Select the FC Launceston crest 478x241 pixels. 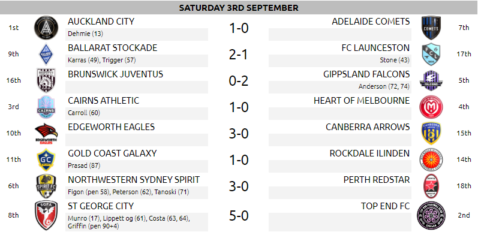[431, 54]
